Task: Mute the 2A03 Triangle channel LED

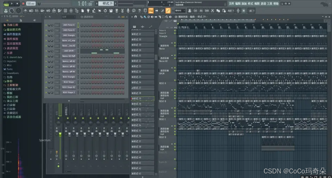Action: (x=46, y=35)
